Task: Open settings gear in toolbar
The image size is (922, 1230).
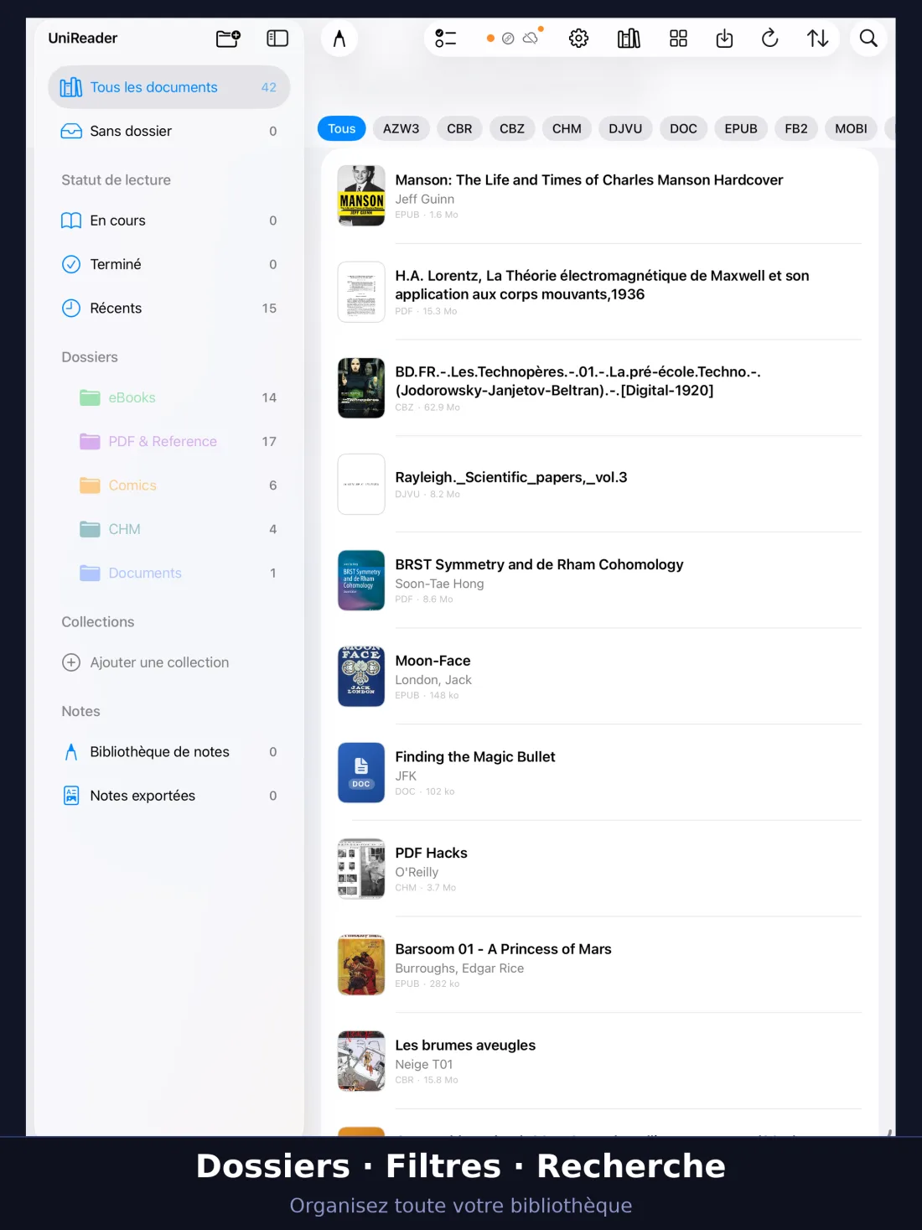Action: tap(578, 39)
